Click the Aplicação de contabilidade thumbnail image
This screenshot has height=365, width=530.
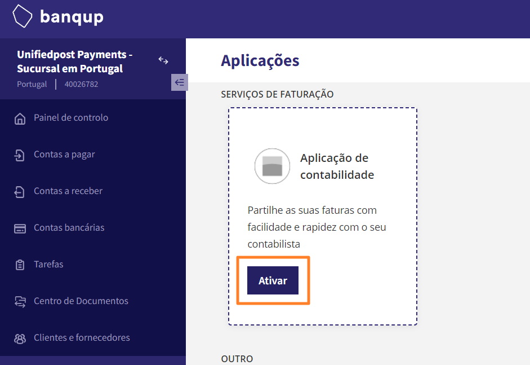[x=272, y=166]
